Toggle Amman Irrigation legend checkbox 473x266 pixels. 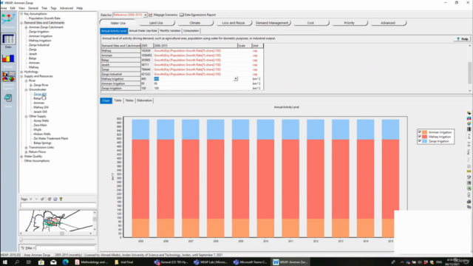click(x=419, y=132)
